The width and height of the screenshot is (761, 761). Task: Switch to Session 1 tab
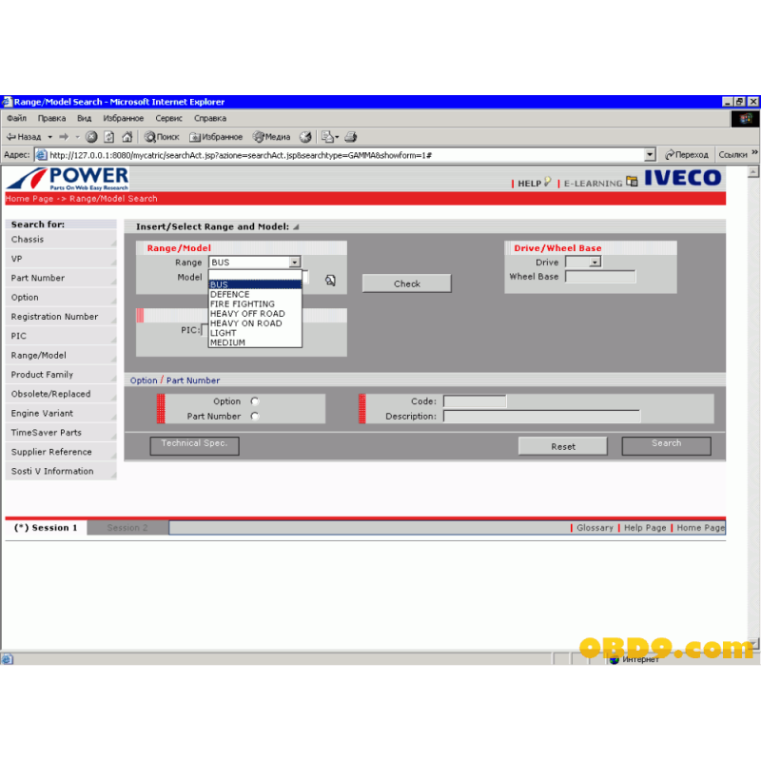[46, 528]
